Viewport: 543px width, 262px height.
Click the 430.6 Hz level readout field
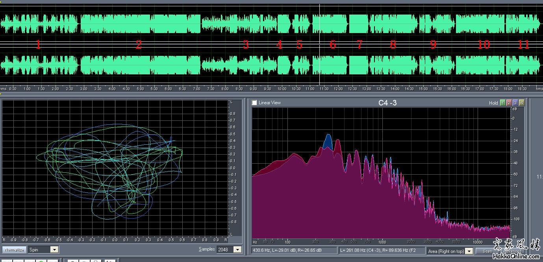point(294,251)
